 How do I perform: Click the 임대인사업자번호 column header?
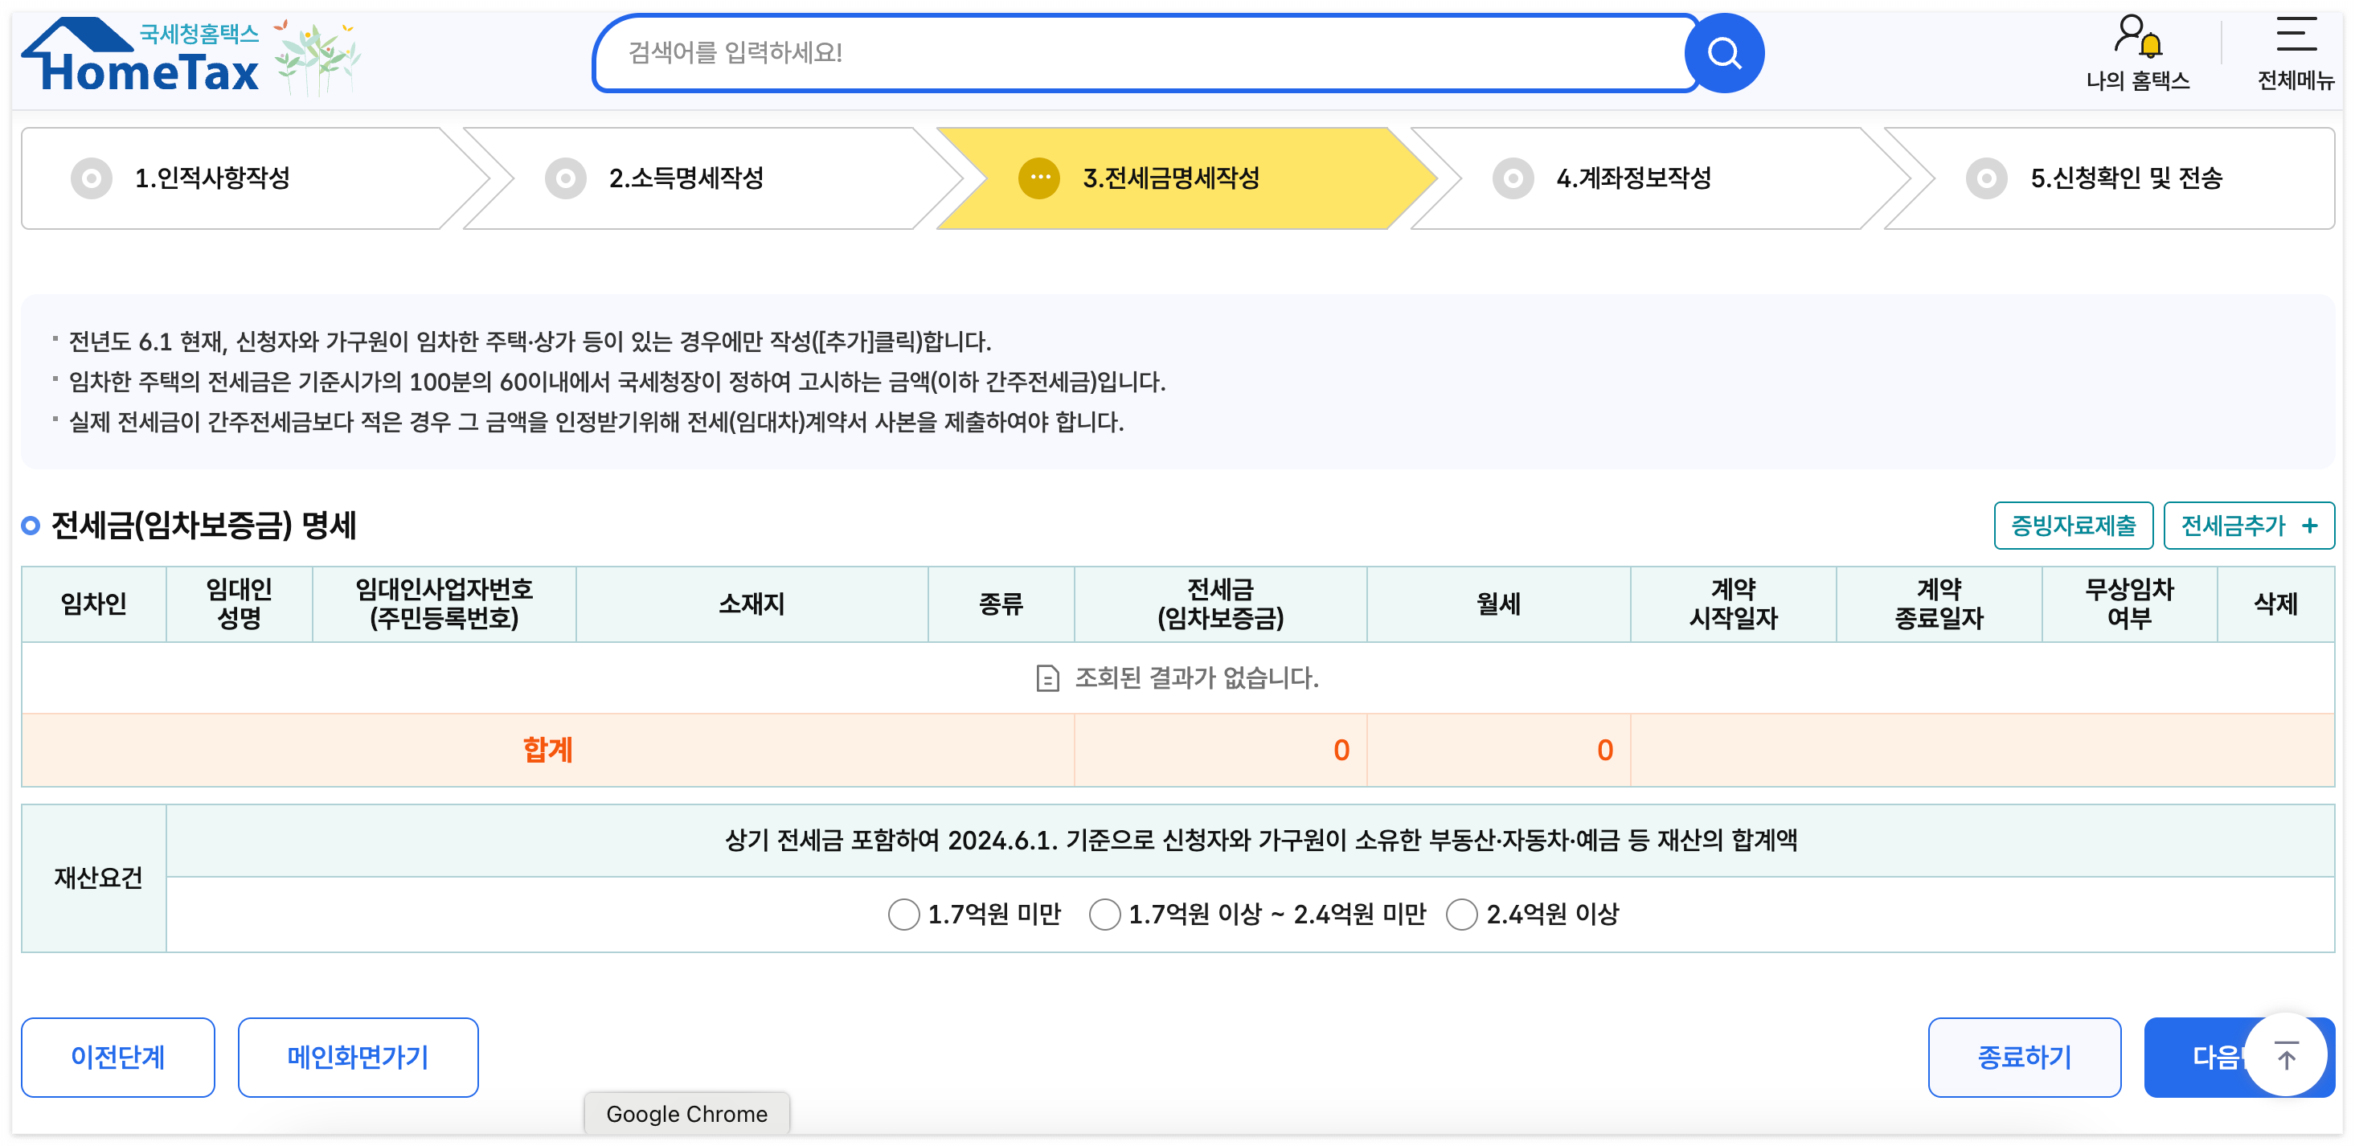point(444,604)
